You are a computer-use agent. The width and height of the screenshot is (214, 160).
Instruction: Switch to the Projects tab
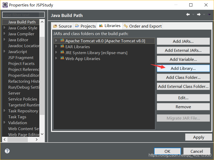click(85, 26)
